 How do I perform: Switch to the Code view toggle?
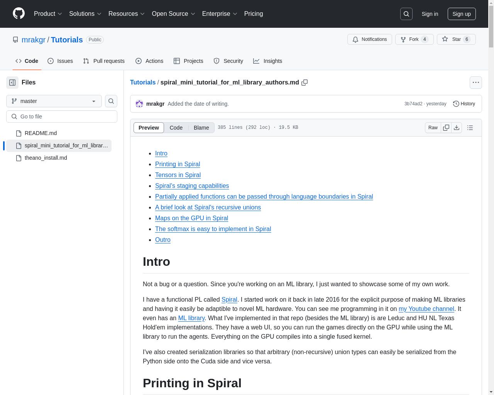point(176,128)
